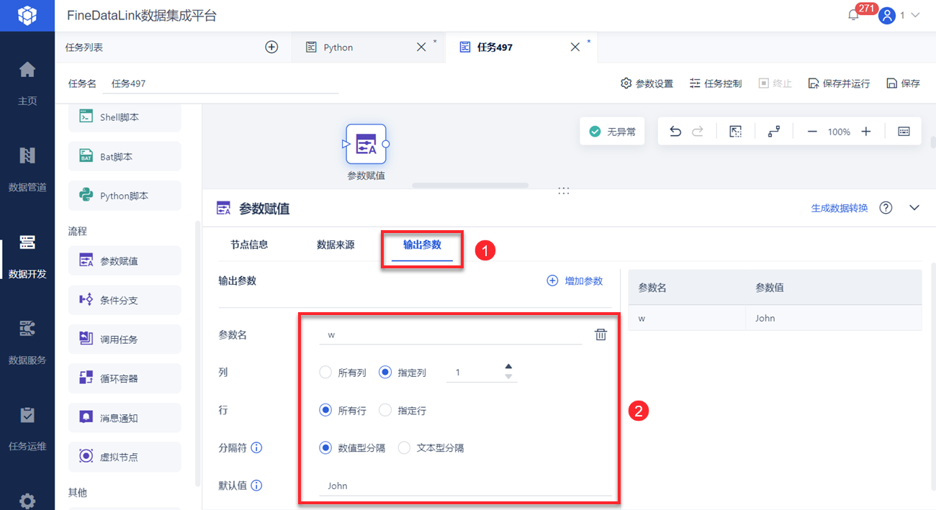Screen dimensions: 936x510
Task: Click 默认值 input containing John
Action: pyautogui.click(x=465, y=486)
